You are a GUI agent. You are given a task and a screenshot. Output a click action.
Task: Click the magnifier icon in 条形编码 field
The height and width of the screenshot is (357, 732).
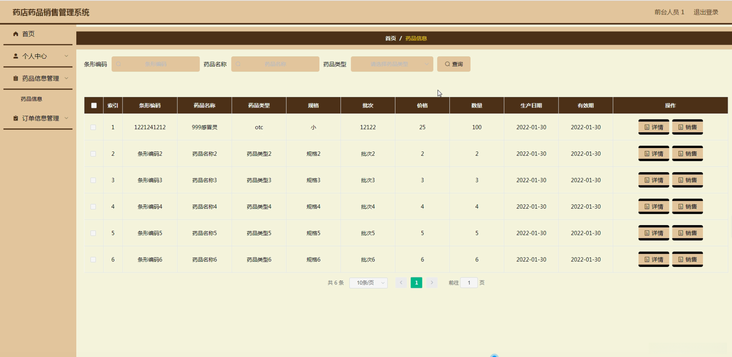pyautogui.click(x=119, y=64)
